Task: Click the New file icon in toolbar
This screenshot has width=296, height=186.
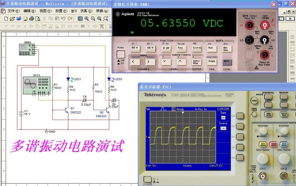Action: coord(6,18)
